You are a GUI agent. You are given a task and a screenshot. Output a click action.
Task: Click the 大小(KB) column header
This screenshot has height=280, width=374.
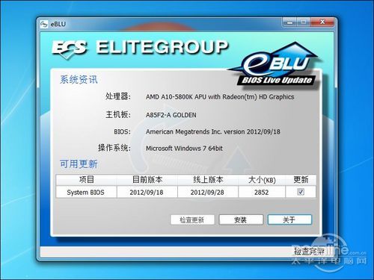(x=262, y=180)
